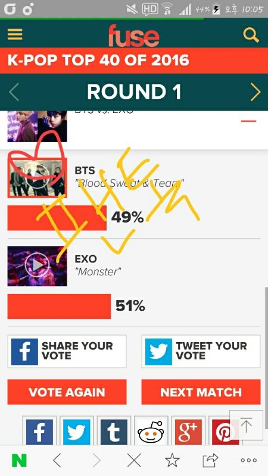Share page via Twitter icon in bottom row
This screenshot has width=268, height=476.
[77, 432]
